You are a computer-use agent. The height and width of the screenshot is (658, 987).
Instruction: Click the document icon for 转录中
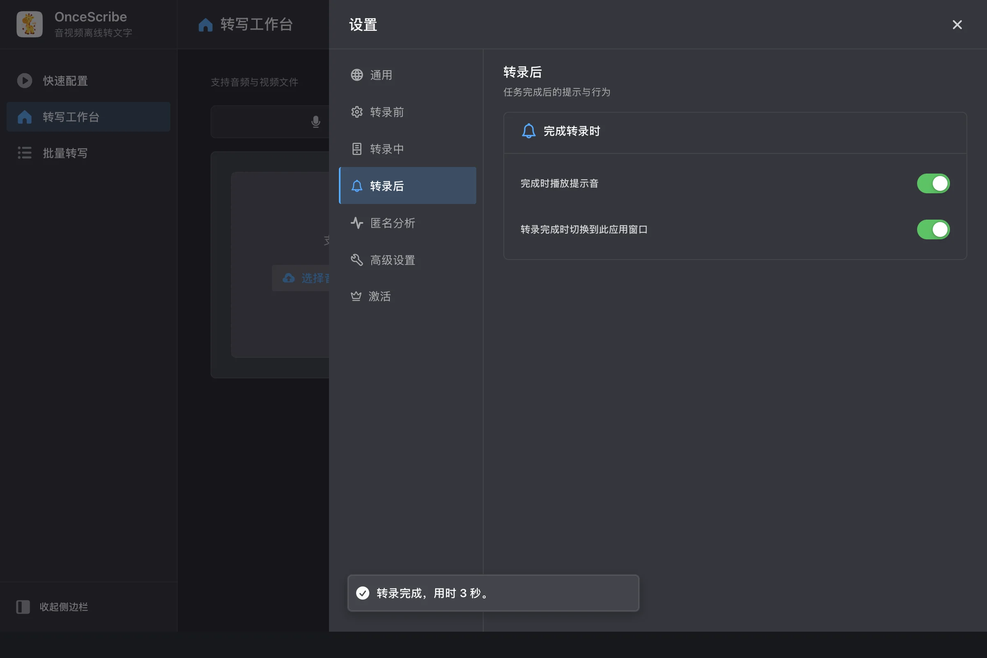357,149
